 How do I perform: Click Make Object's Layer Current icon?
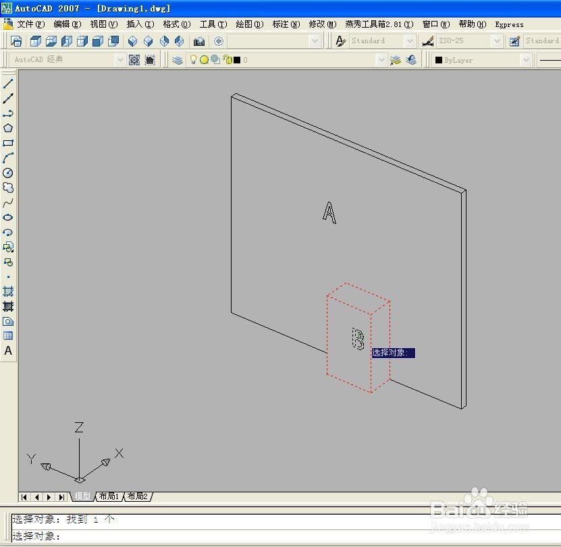pyautogui.click(x=395, y=60)
